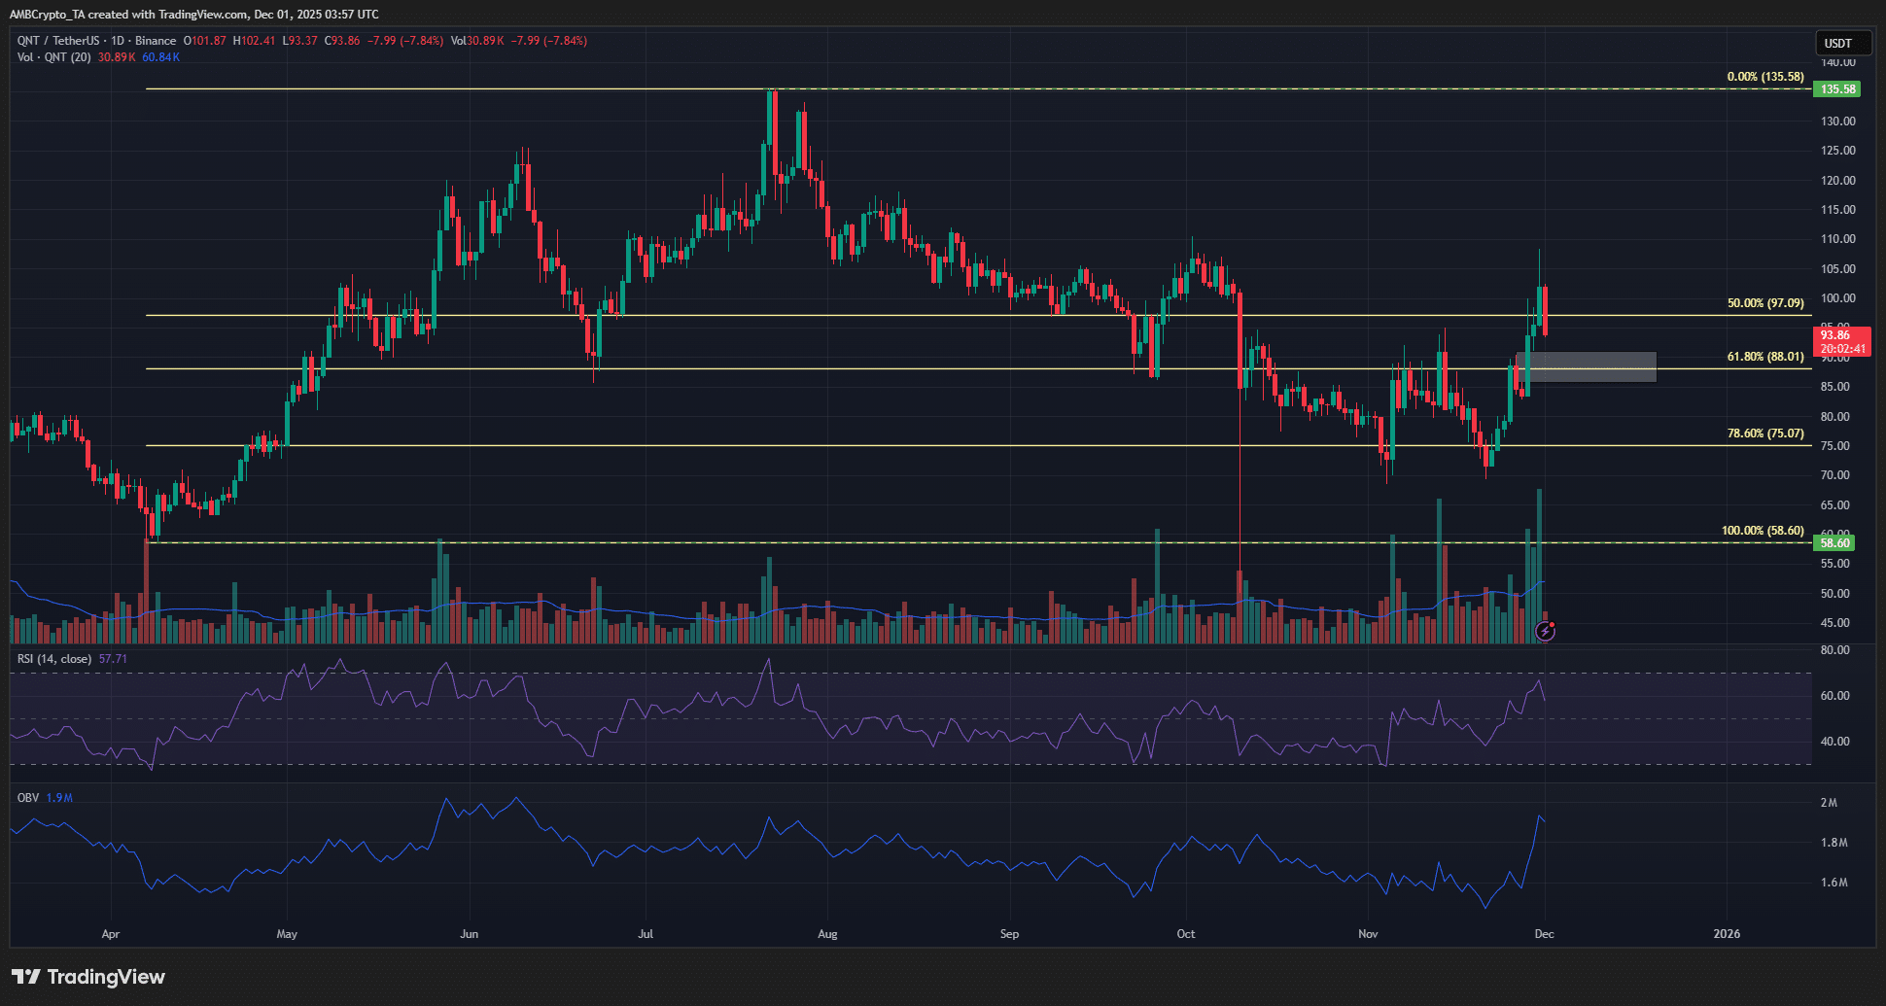The height and width of the screenshot is (1006, 1886).
Task: Click the QNT / TetherUS symbol name
Action: [60, 42]
